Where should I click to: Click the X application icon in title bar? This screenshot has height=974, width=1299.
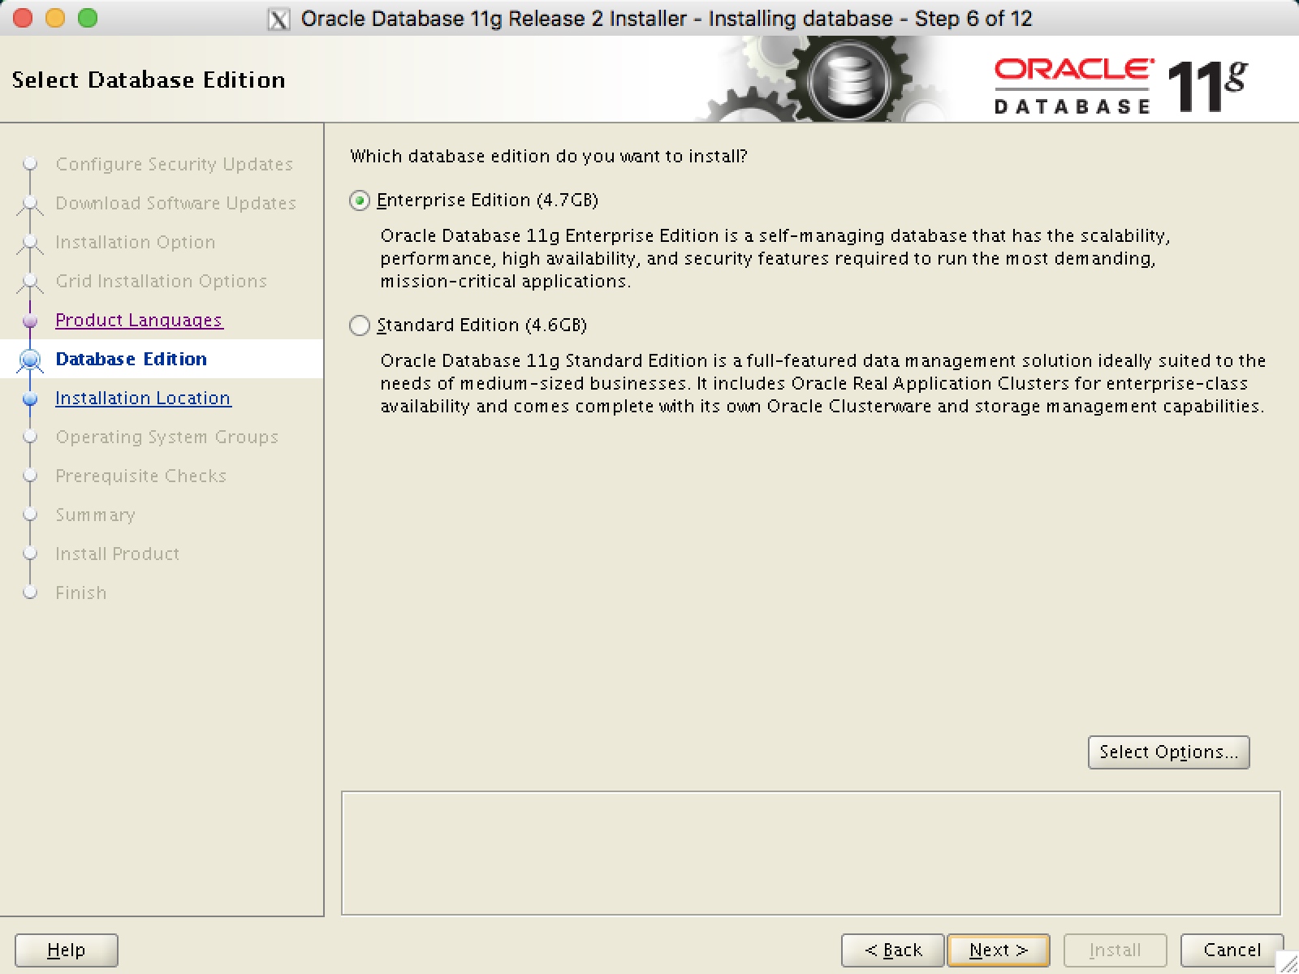(x=278, y=17)
